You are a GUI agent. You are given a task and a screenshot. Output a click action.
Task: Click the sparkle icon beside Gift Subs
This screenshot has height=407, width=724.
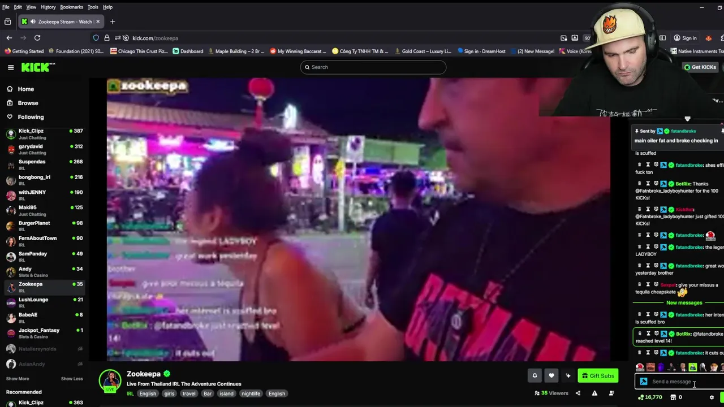[x=568, y=376]
